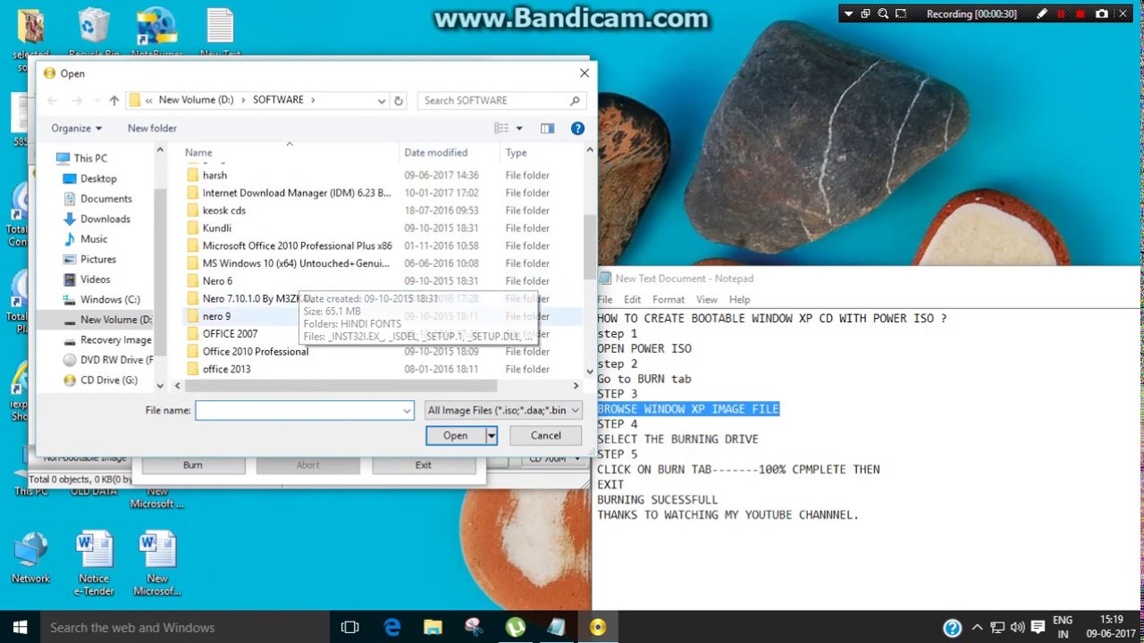Click the search magnifier in Open dialog

coord(575,100)
